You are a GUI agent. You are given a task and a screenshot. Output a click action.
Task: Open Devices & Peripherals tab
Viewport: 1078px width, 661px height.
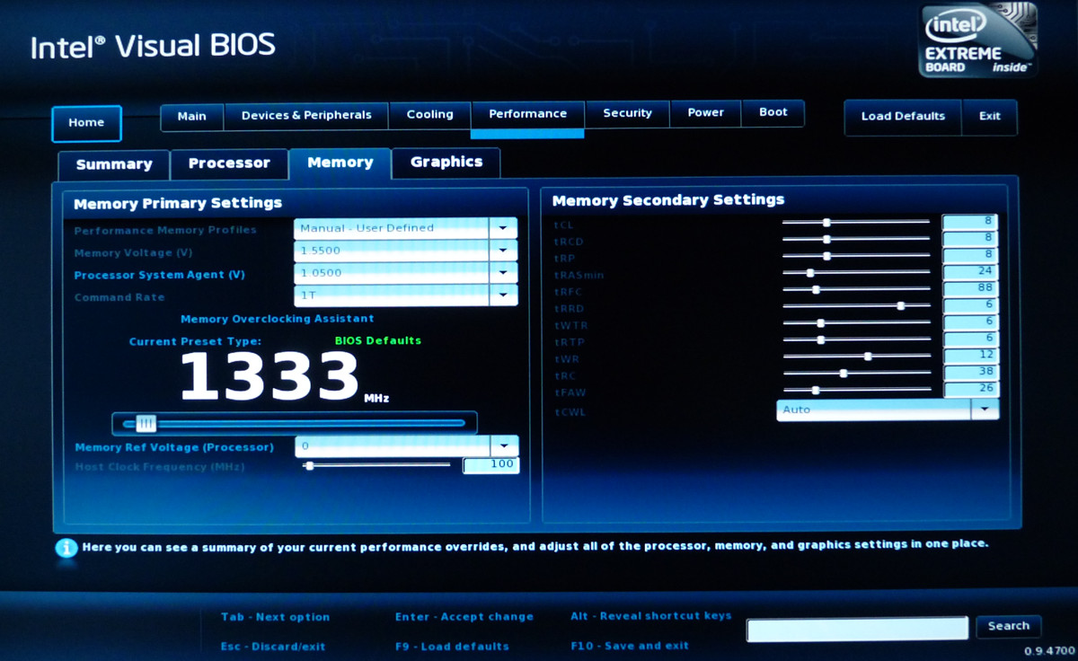pos(306,116)
